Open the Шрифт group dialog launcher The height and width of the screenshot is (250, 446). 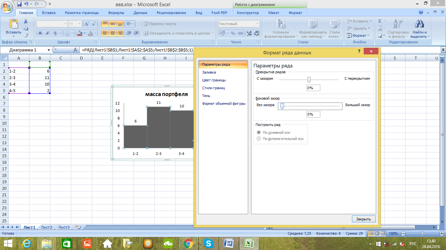[96, 42]
